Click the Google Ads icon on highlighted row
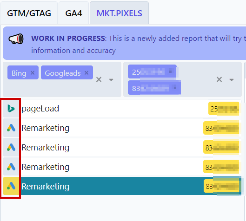The image size is (246, 221). coord(11,186)
